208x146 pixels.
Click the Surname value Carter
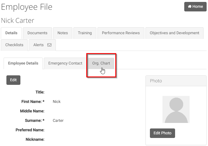pyautogui.click(x=58, y=120)
